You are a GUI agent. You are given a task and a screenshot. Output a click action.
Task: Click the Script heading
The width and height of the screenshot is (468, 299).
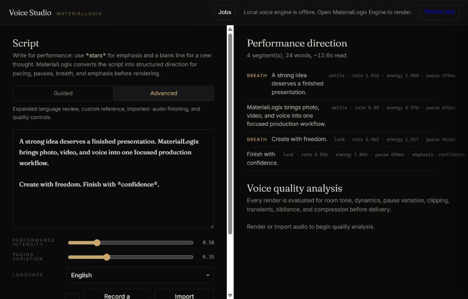26,44
